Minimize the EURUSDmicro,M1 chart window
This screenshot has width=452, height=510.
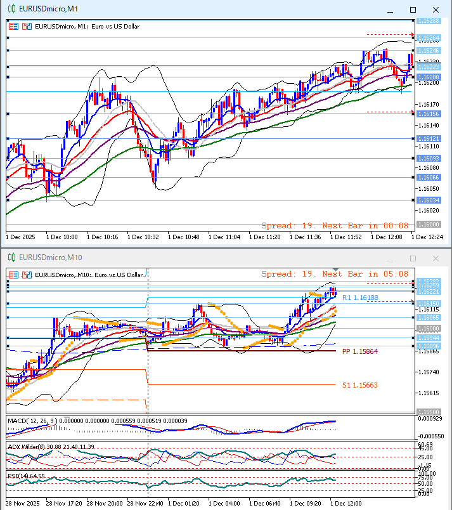[391, 10]
